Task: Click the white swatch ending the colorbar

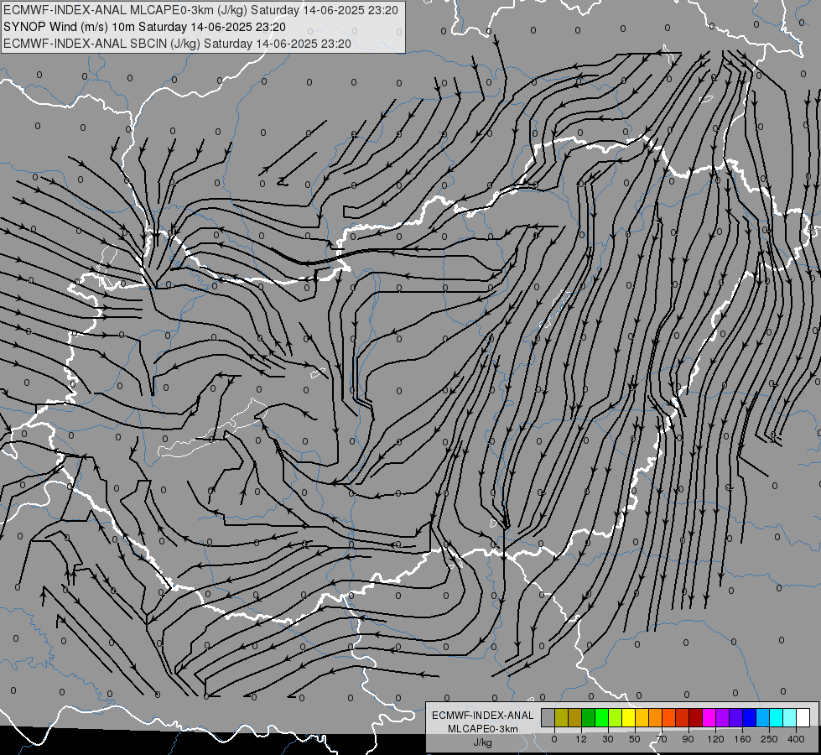Action: [x=803, y=717]
